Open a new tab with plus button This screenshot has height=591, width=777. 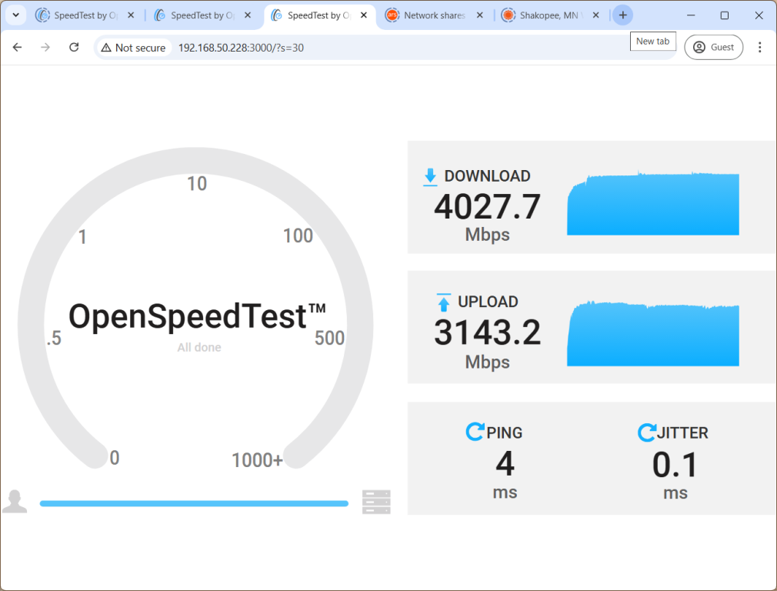(623, 15)
